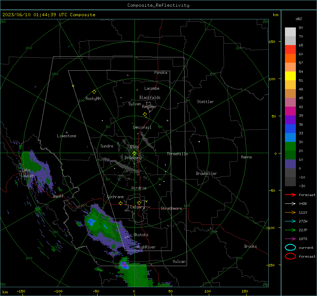Click the 10 dBZ indigo color swatch
Screen dimensions: 317x296
point(290,164)
